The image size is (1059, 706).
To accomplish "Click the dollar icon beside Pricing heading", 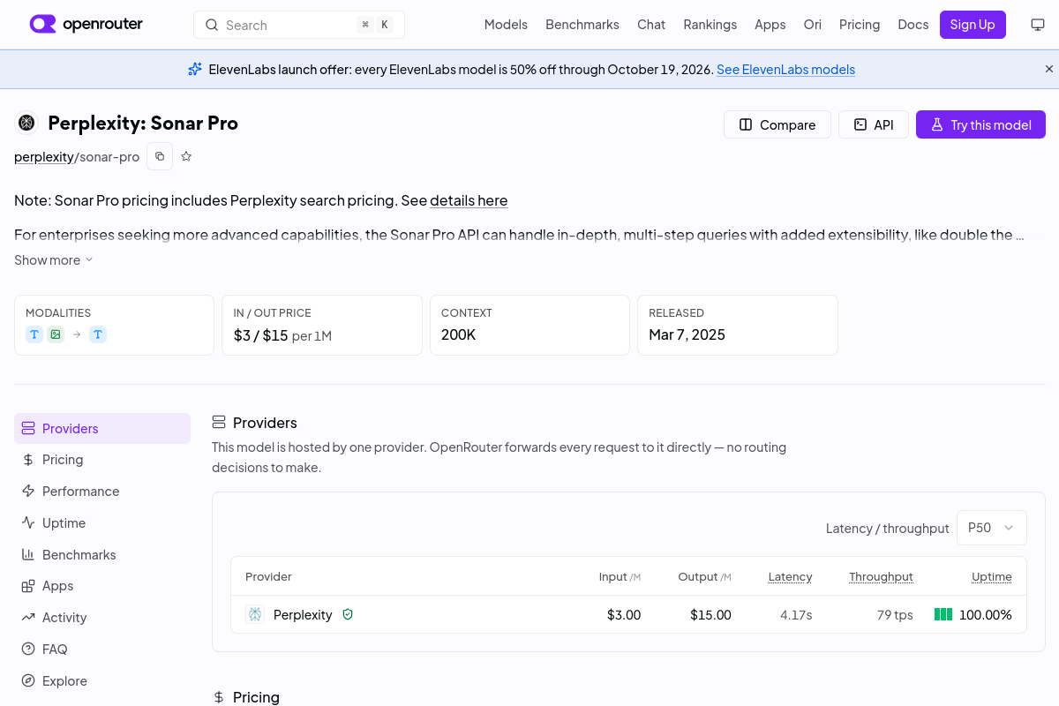I will (219, 697).
